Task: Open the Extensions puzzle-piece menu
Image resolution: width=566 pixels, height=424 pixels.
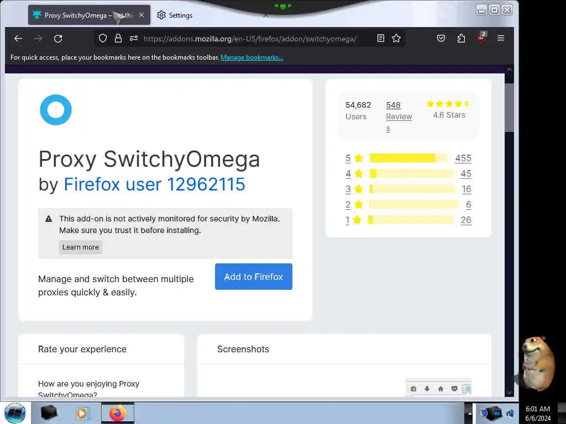Action: tap(461, 38)
